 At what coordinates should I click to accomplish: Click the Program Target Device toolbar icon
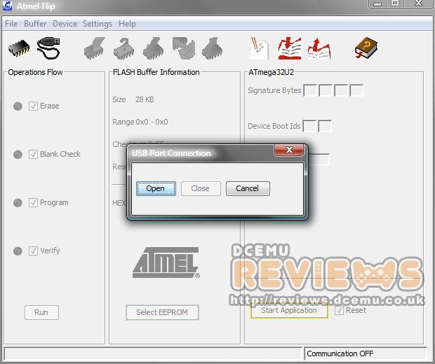(153, 48)
